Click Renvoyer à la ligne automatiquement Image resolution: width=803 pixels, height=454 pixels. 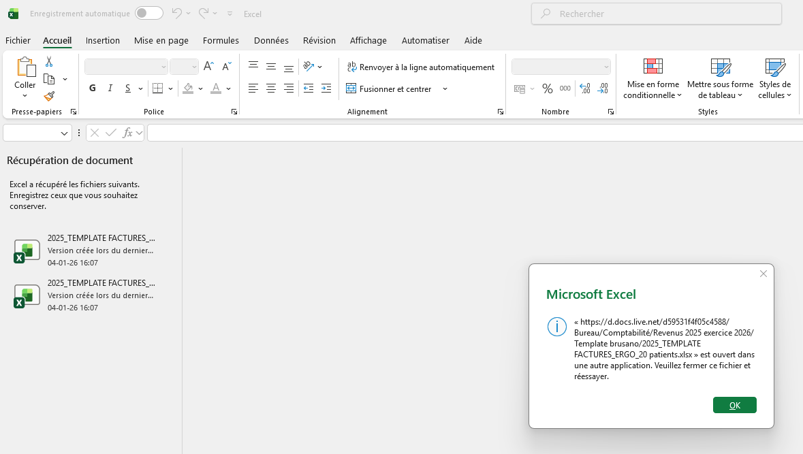[420, 67]
